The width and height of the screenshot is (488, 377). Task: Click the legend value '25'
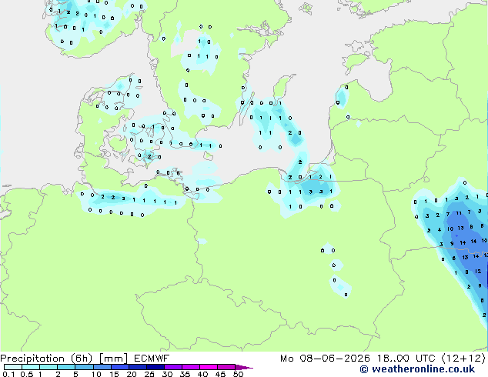pos(149,374)
